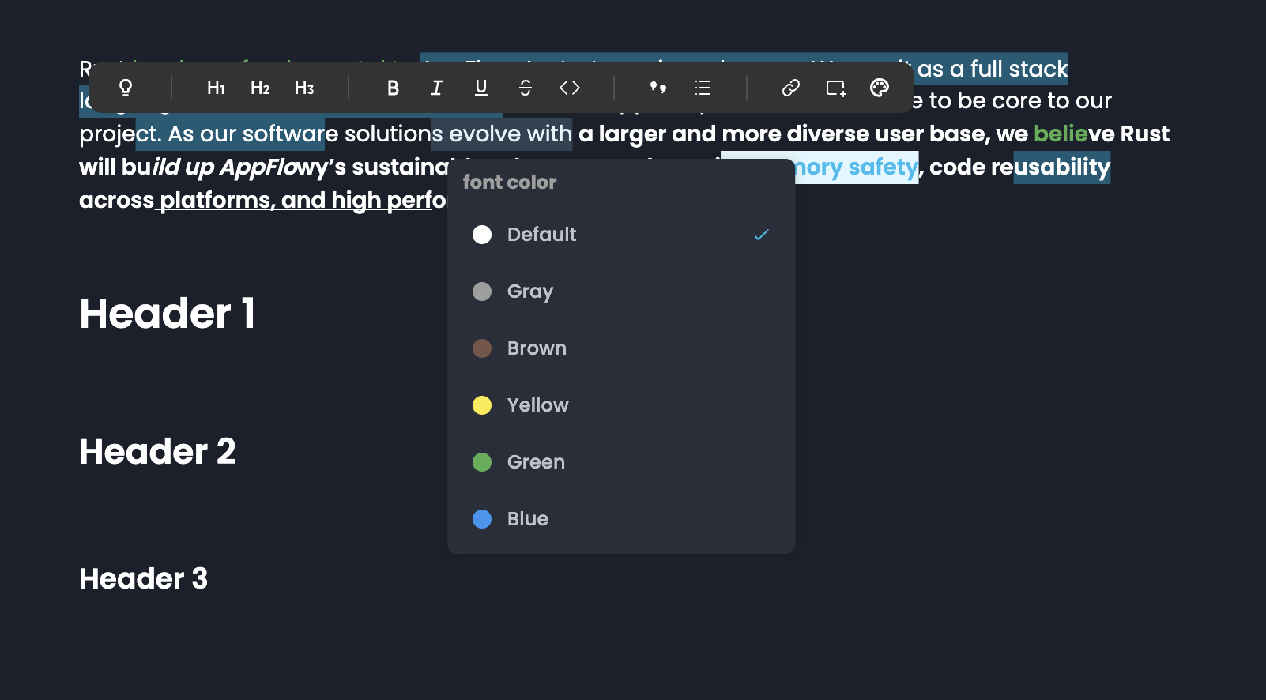Click the gray color swatch circle
Image resolution: width=1266 pixels, height=700 pixels.
click(x=482, y=292)
